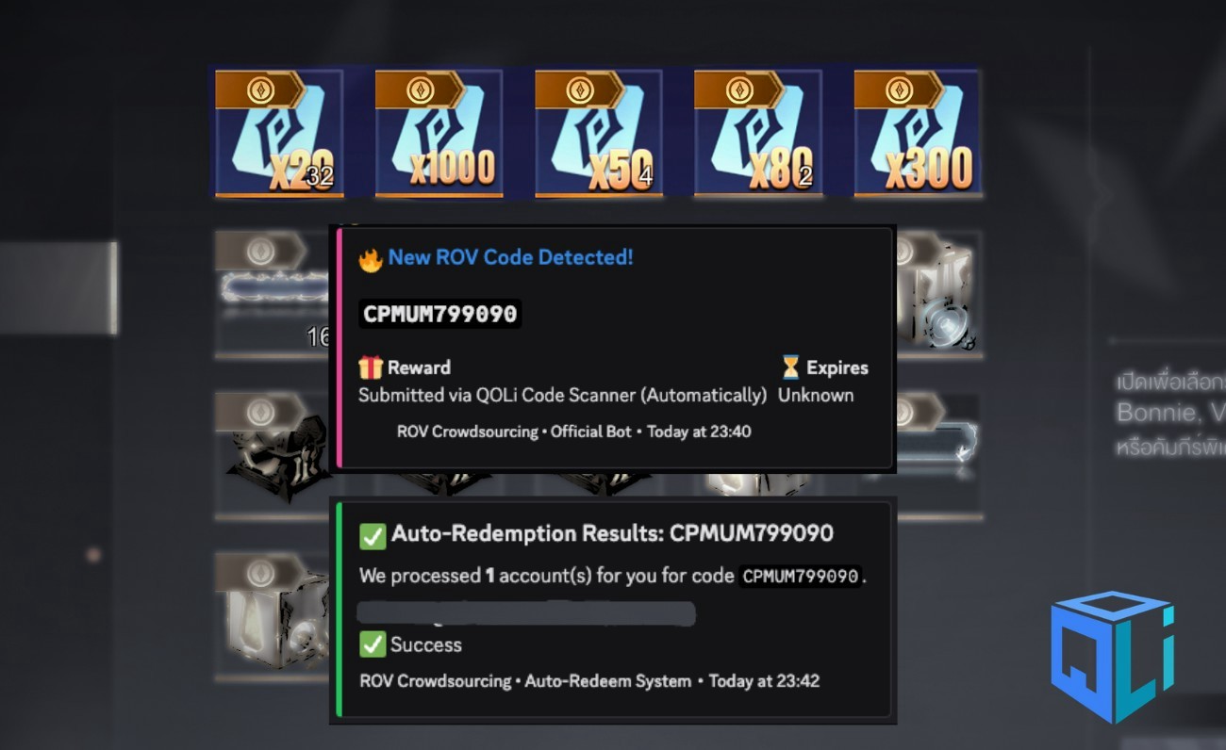Open the New ROV Code Detected link
Screen dimensions: 1226x750
coord(510,257)
